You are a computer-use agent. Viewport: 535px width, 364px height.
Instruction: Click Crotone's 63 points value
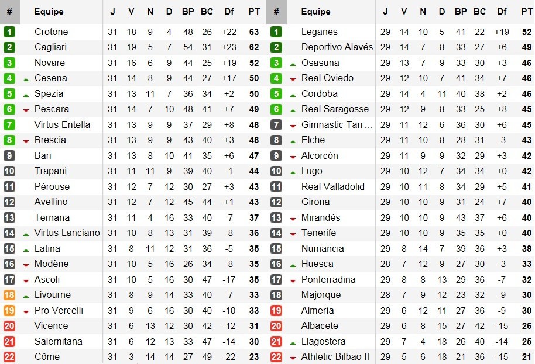pyautogui.click(x=254, y=32)
